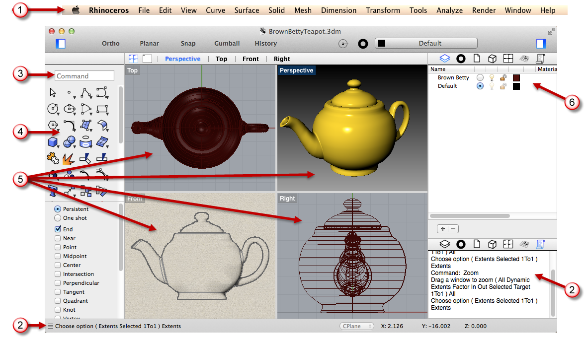The image size is (585, 339).
Task: Switch to four-viewport layout icon
Action: click(x=134, y=59)
